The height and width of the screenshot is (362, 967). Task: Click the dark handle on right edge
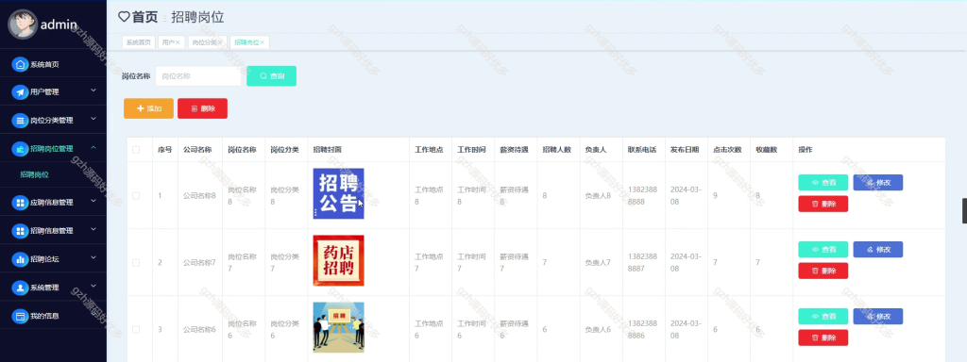pyautogui.click(x=964, y=210)
